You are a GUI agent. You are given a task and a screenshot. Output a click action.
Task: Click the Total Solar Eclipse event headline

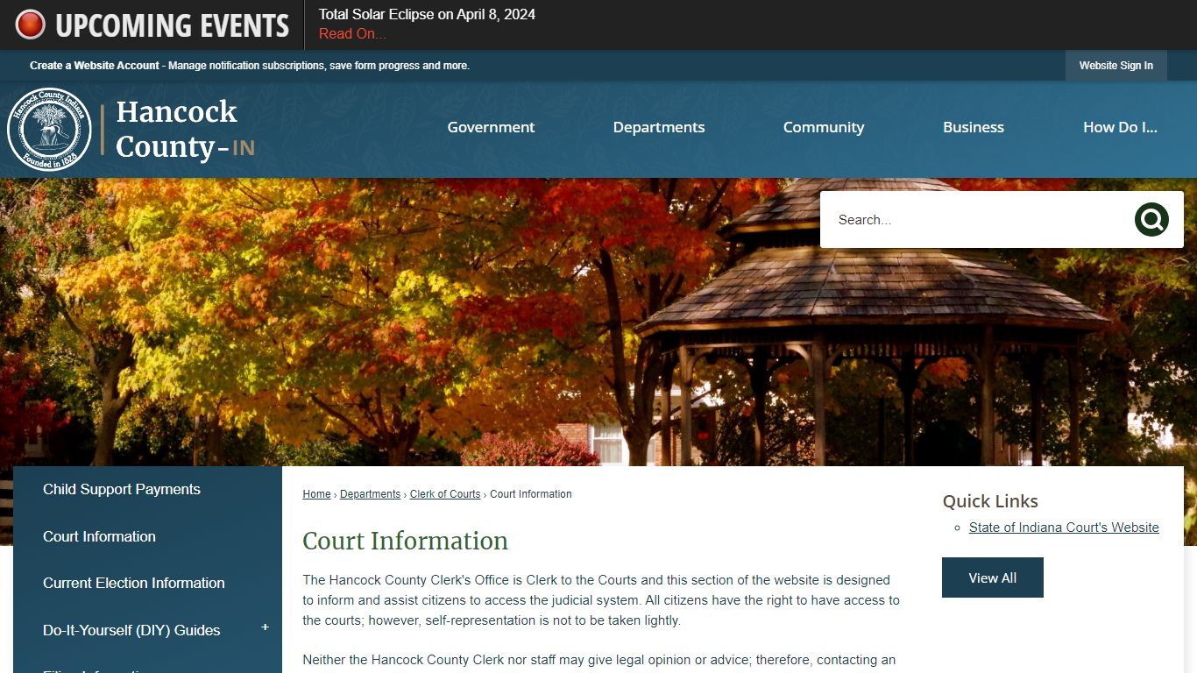click(x=427, y=14)
